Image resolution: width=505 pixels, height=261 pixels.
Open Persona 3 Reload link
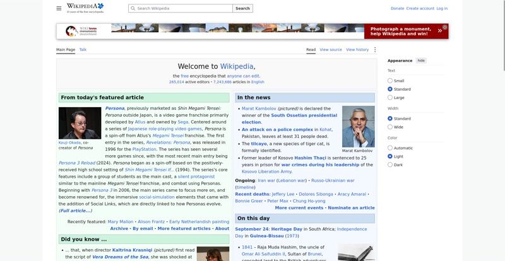click(x=77, y=163)
